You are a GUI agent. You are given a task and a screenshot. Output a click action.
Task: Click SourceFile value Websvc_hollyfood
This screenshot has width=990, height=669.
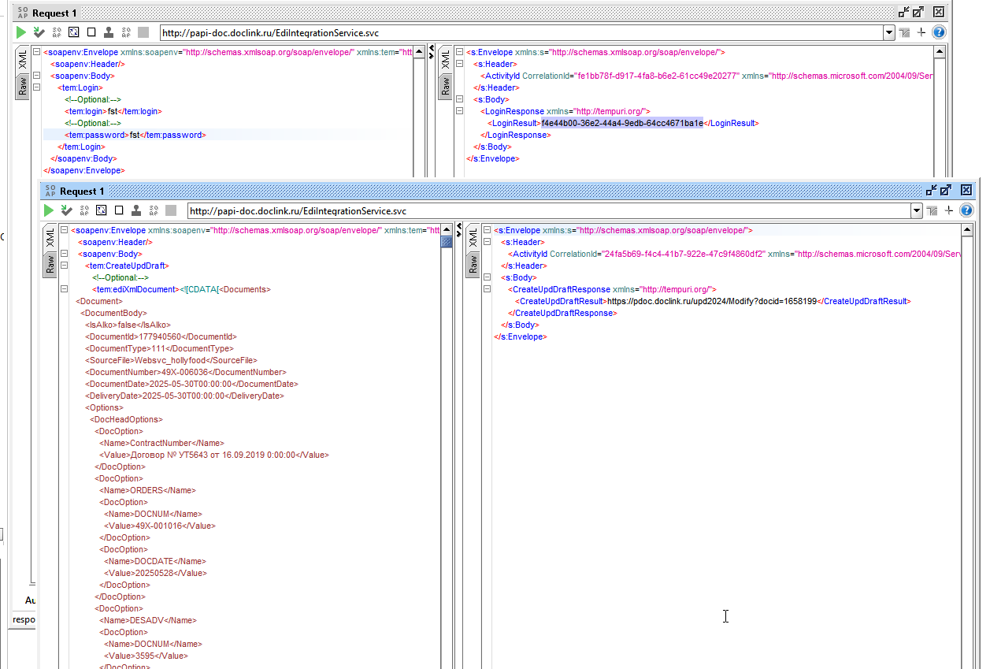click(169, 360)
